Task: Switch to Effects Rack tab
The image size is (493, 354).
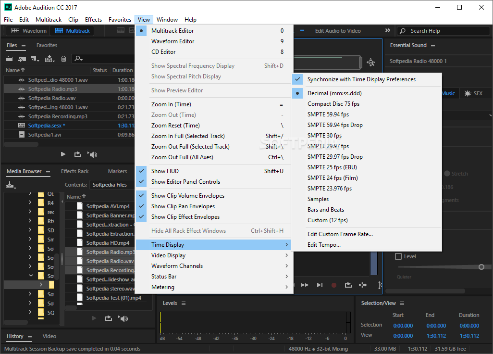Action: coord(75,171)
